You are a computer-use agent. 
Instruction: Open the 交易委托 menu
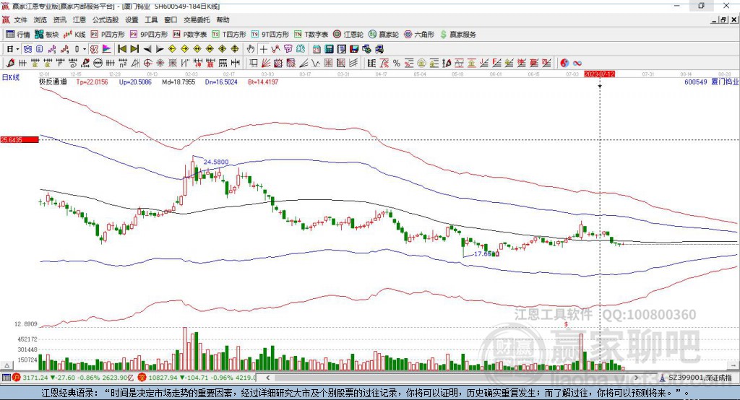(197, 19)
